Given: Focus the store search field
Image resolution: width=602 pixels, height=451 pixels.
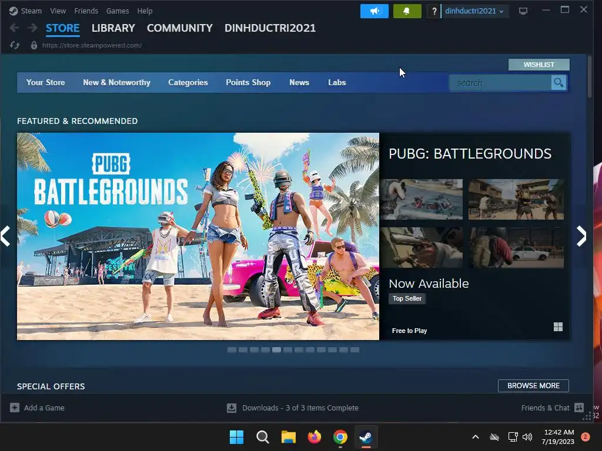Looking at the screenshot, I should [500, 82].
